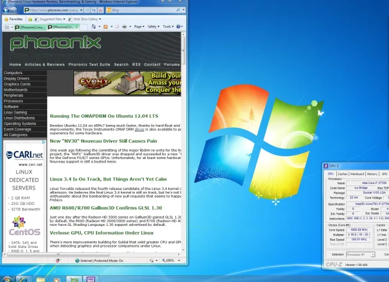Screen dimensions: 389x282
Task: Expand the zoom level 100% dropdown
Action: point(170,260)
